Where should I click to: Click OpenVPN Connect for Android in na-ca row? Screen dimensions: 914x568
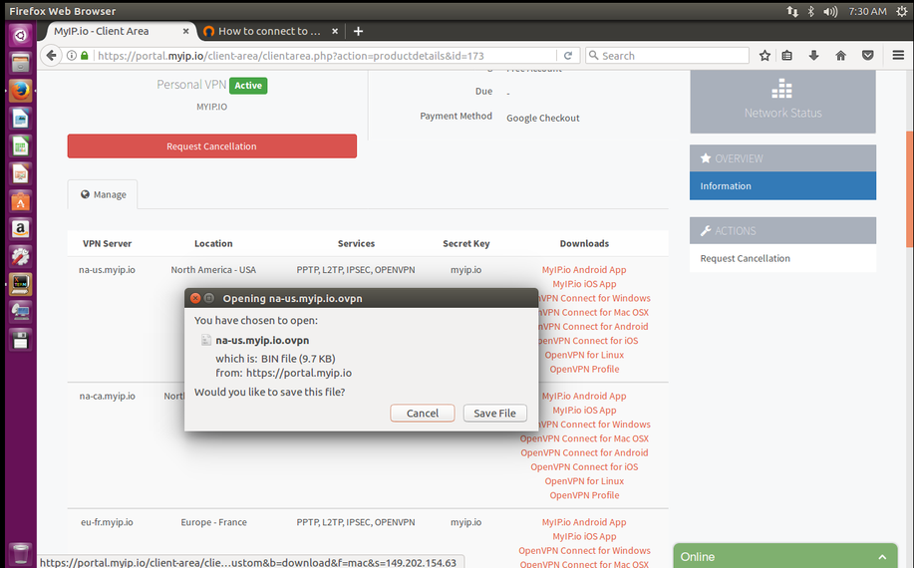584,452
